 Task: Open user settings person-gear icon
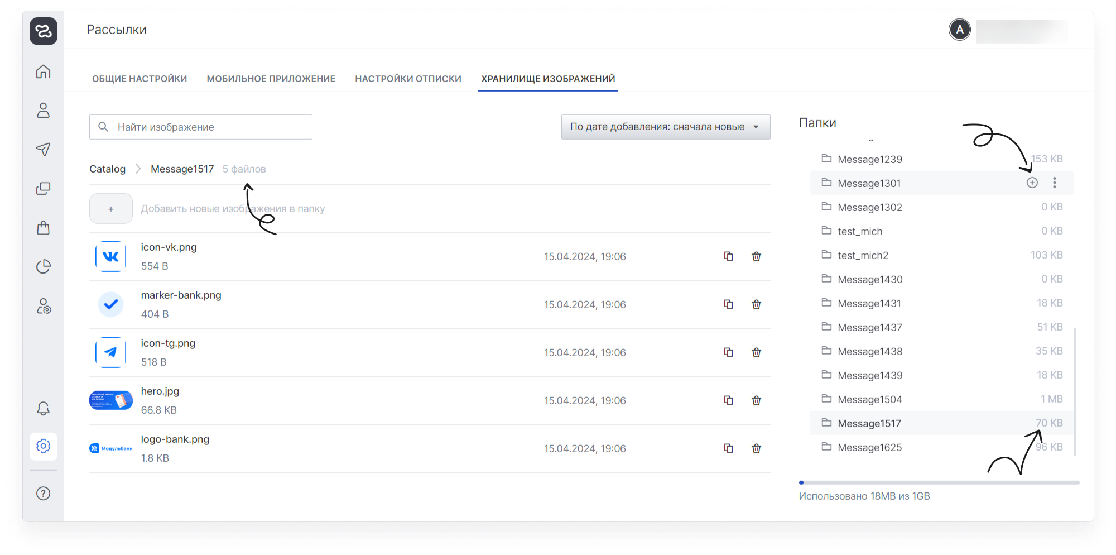44,305
